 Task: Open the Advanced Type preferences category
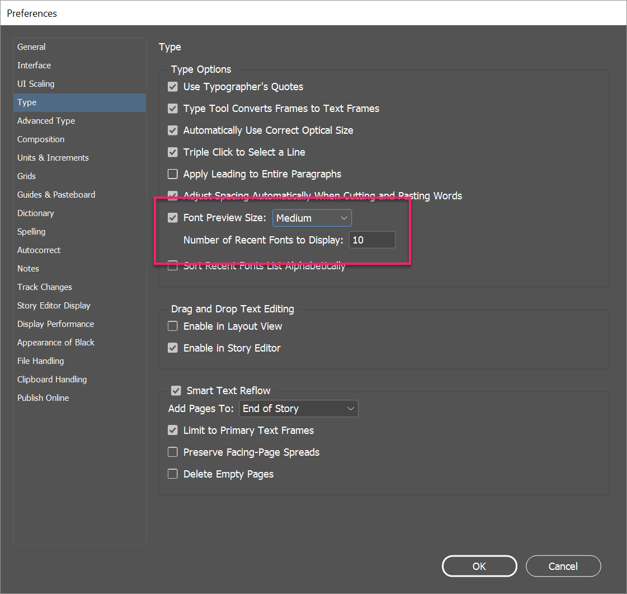[46, 121]
